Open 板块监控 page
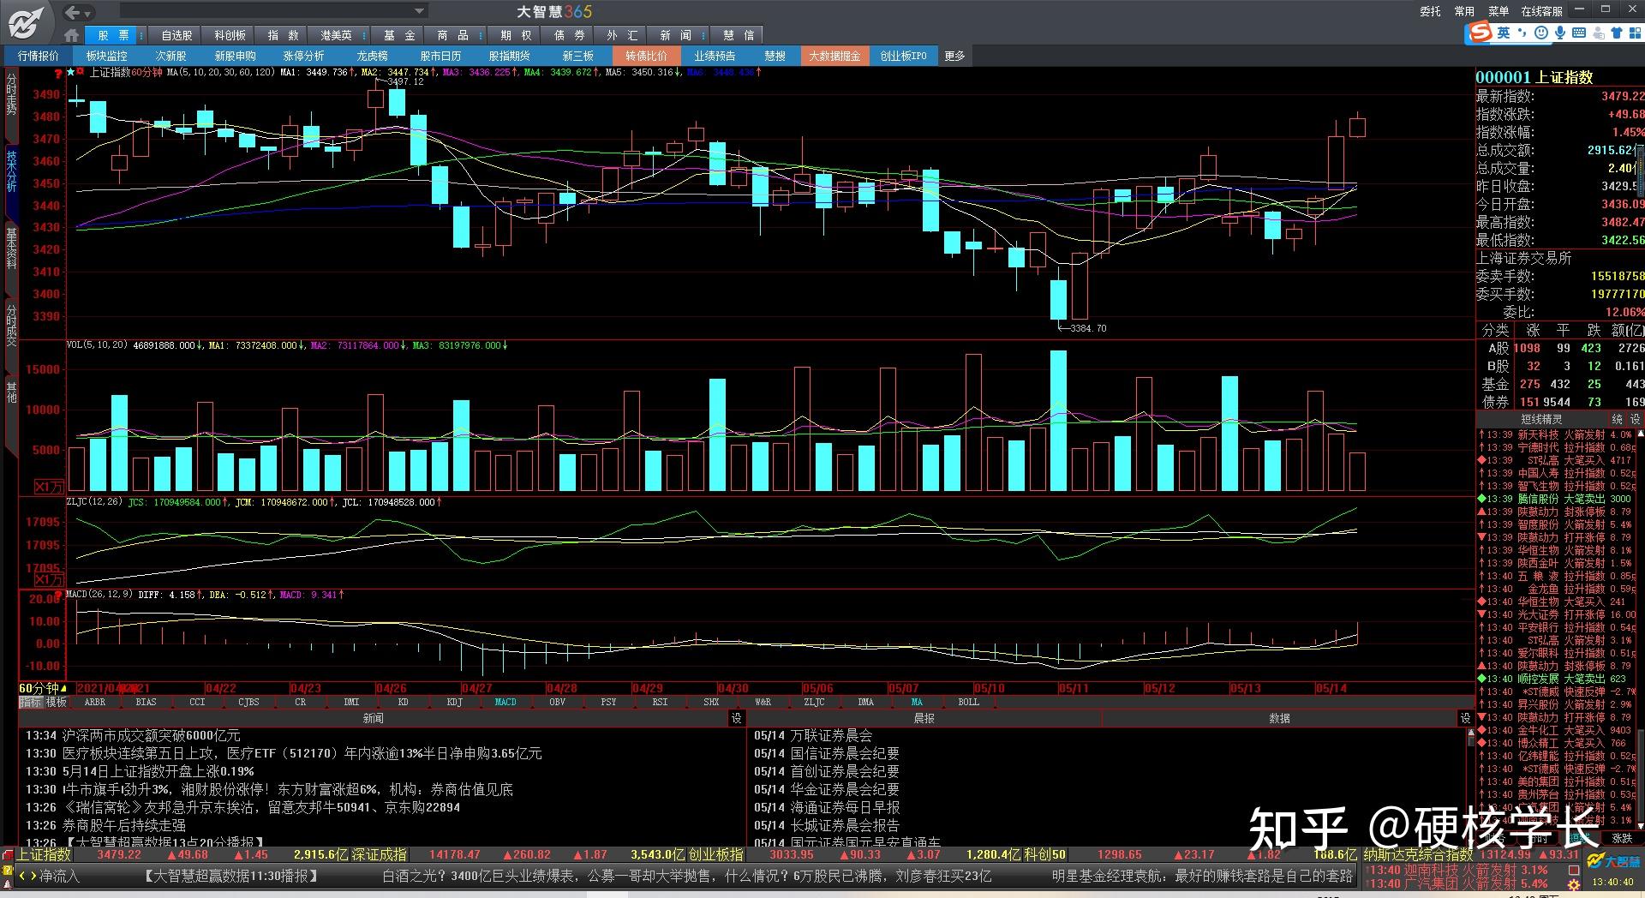 pos(106,56)
